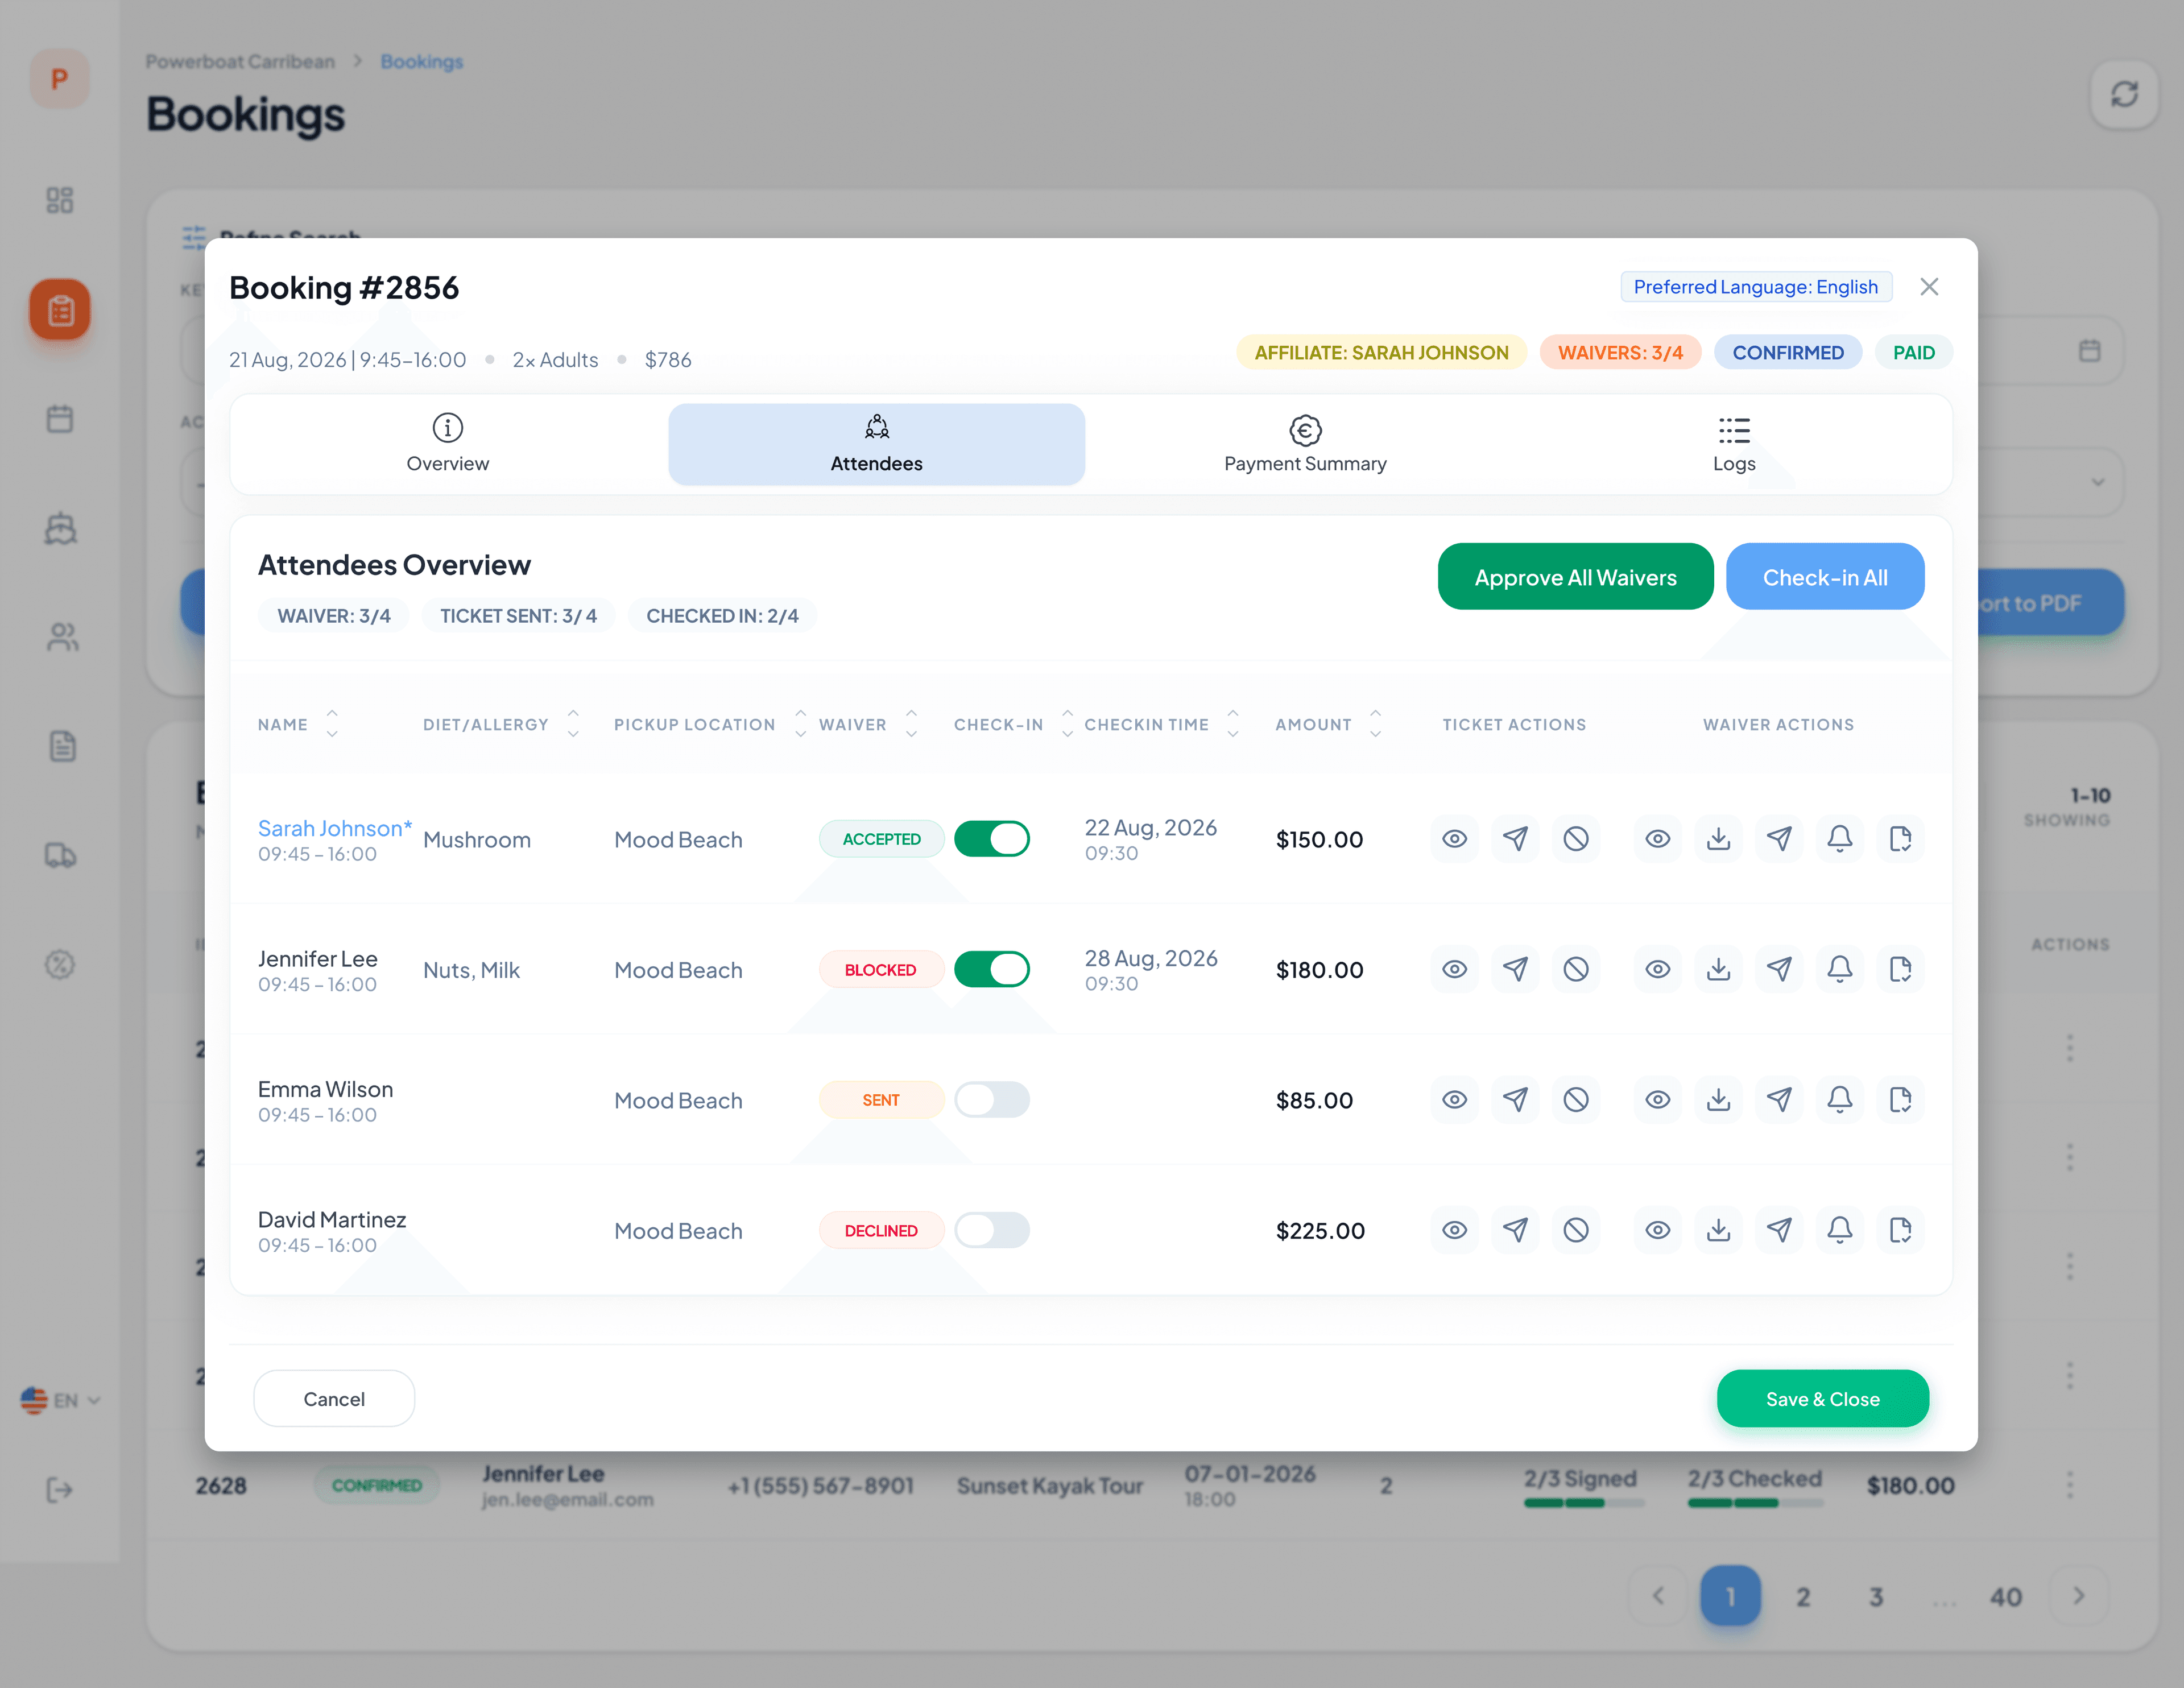Screen dimensions: 2184x1688
Task: Click bell reminder icon for Sarah Johnson
Action: [x=1839, y=838]
